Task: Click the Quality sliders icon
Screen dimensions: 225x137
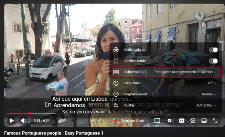Action: pyautogui.click(x=116, y=105)
